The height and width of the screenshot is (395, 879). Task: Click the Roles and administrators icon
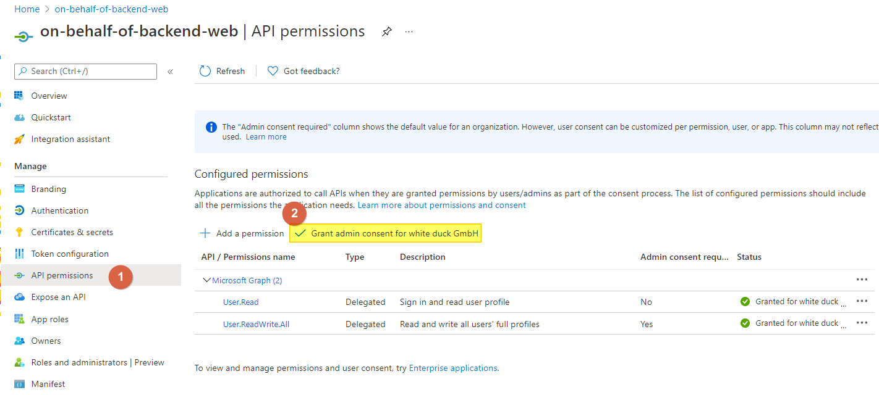click(x=19, y=362)
